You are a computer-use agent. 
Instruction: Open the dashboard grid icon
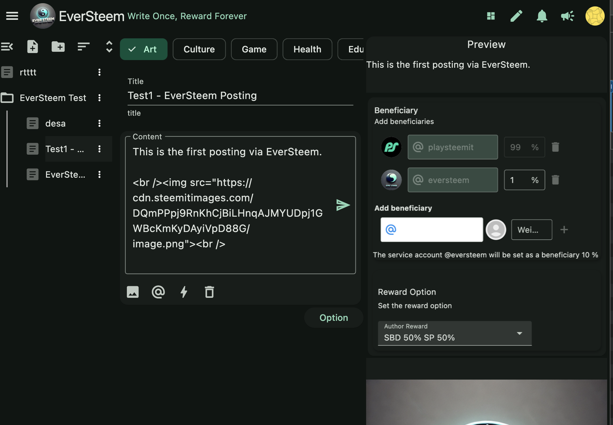coord(491,16)
